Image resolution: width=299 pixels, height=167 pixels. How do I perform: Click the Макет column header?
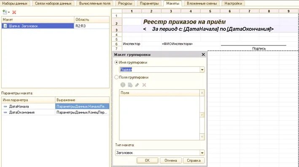pyautogui.click(x=38, y=20)
